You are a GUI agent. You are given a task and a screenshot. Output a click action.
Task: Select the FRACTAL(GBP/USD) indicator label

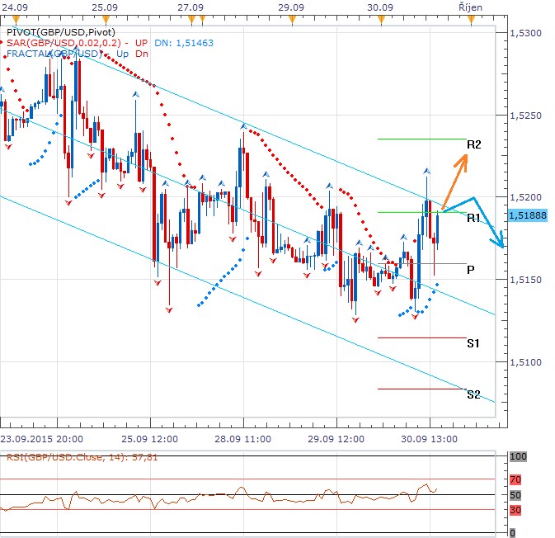click(x=56, y=54)
